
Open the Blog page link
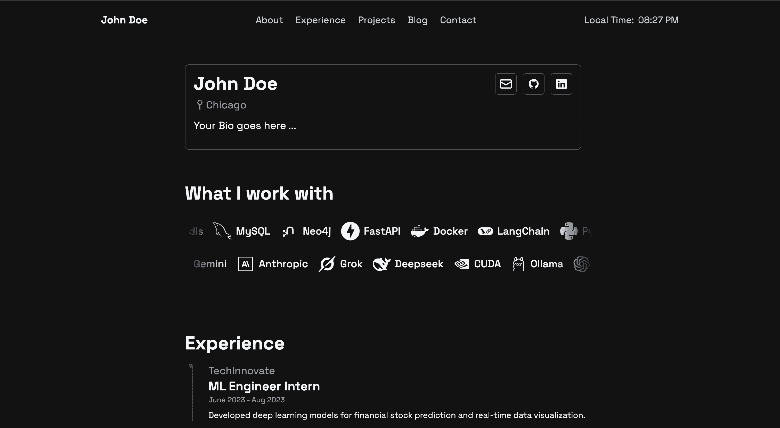[x=417, y=20]
